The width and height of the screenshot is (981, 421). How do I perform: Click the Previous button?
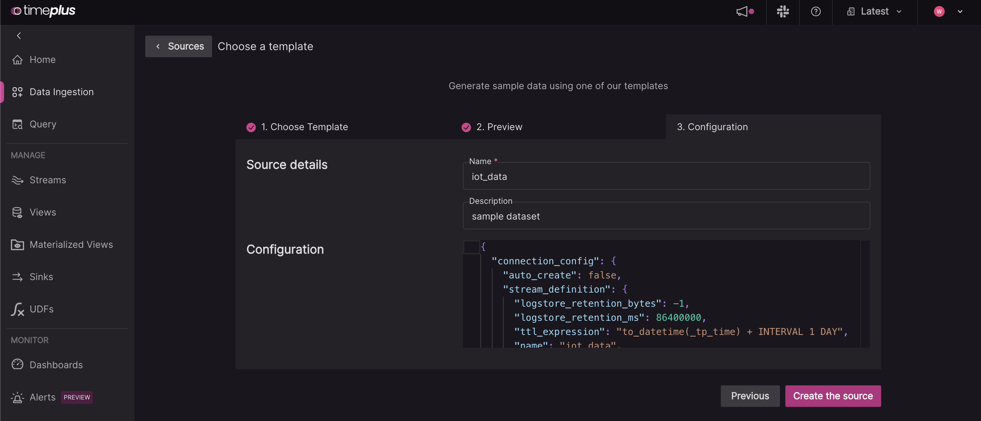pyautogui.click(x=750, y=395)
